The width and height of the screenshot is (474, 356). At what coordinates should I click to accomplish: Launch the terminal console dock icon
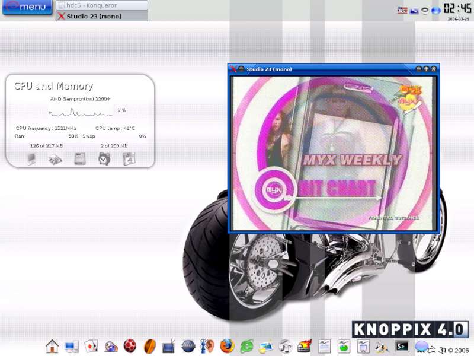point(402,347)
